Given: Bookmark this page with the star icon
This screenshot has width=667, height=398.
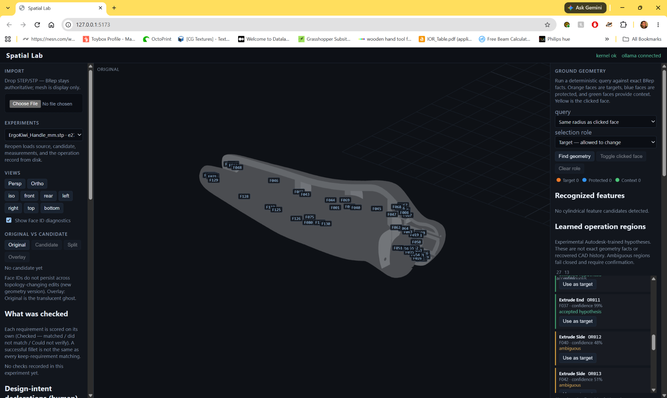Looking at the screenshot, I should (x=547, y=25).
